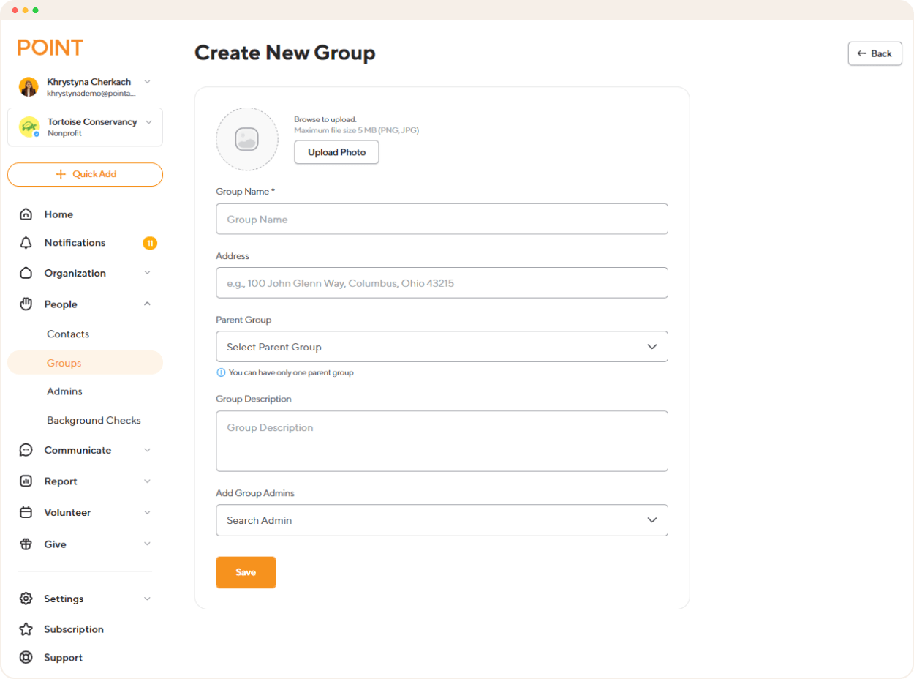Image resolution: width=914 pixels, height=679 pixels.
Task: Click the People hand icon
Action: 26,304
